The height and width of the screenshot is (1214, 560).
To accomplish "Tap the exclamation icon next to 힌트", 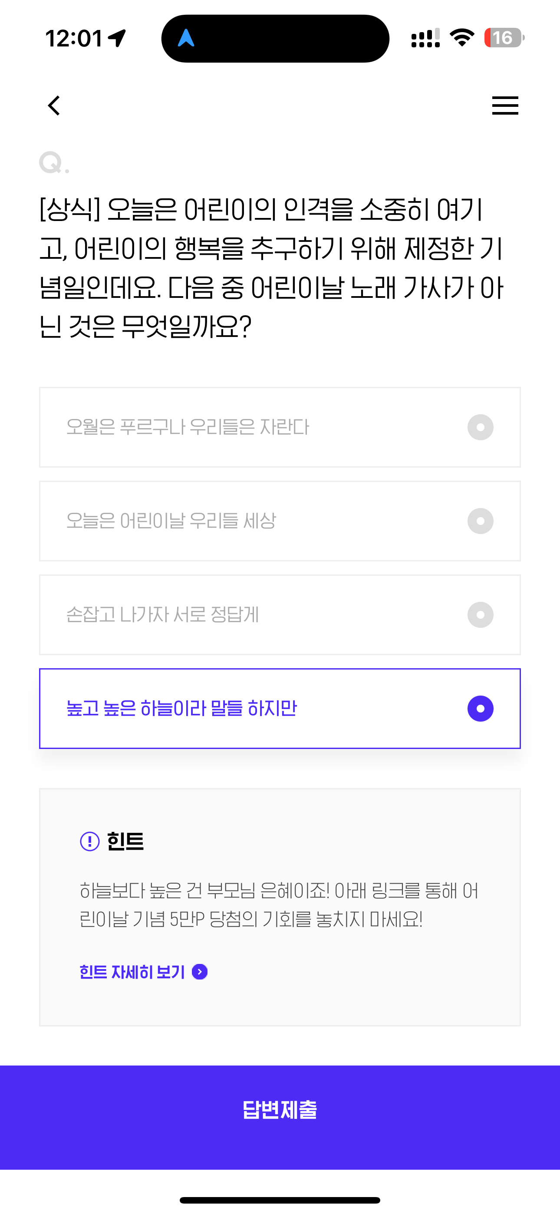I will tap(89, 841).
